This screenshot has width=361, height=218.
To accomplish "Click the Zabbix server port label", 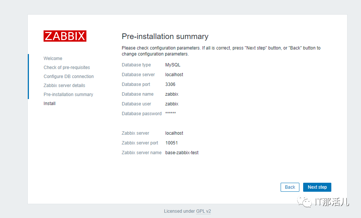I will [x=140, y=143].
